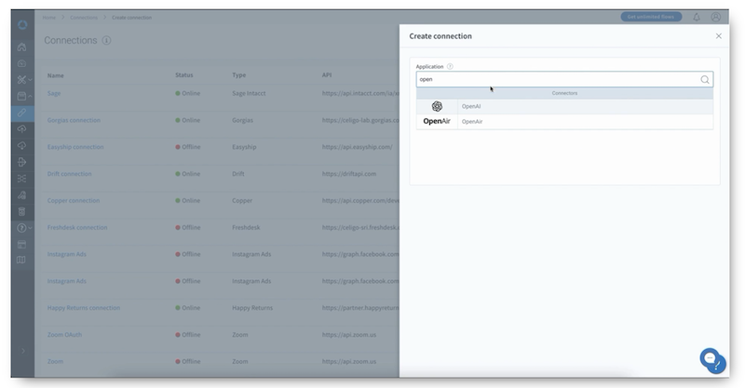Open the user account profile icon
The image size is (745, 388).
click(x=715, y=17)
